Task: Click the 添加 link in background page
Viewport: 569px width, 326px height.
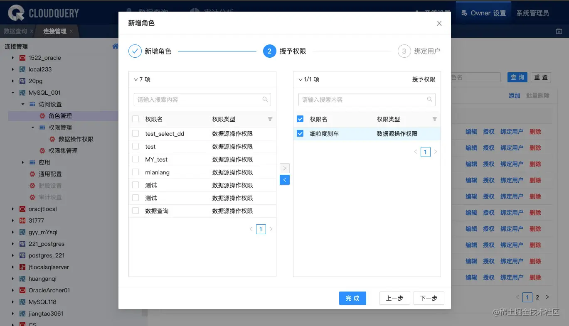Action: point(515,96)
